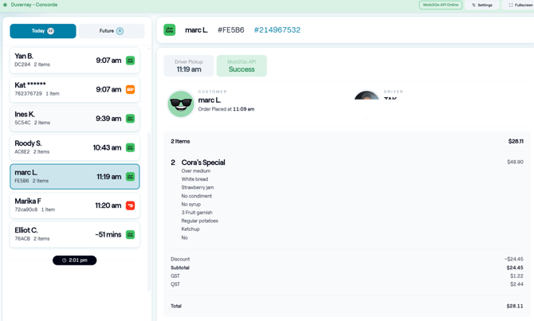
Task: Click the 2:01 pm clock pill
Action: coord(75,260)
